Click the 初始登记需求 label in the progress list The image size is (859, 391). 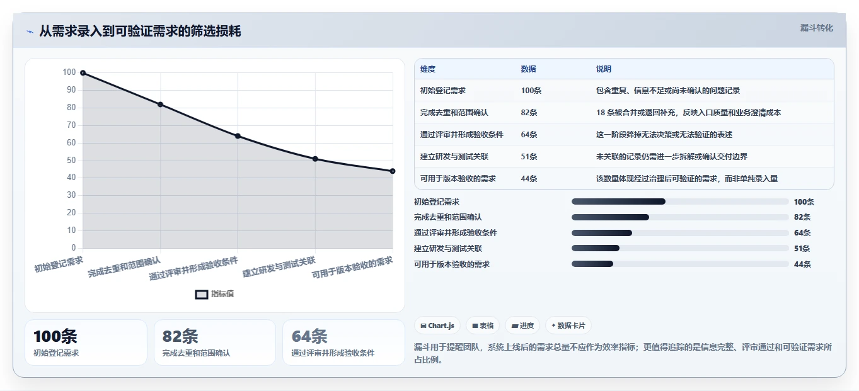tap(437, 202)
